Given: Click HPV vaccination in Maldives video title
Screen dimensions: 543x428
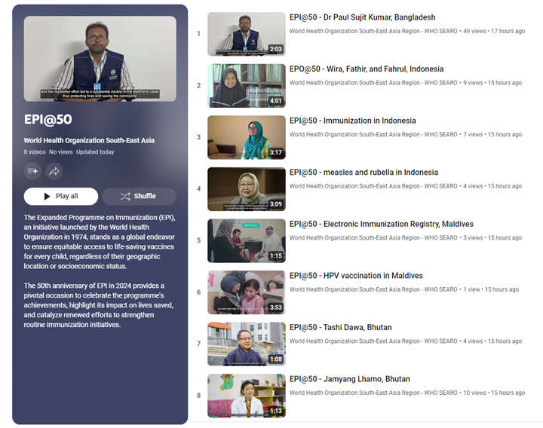Looking at the screenshot, I should (x=356, y=276).
